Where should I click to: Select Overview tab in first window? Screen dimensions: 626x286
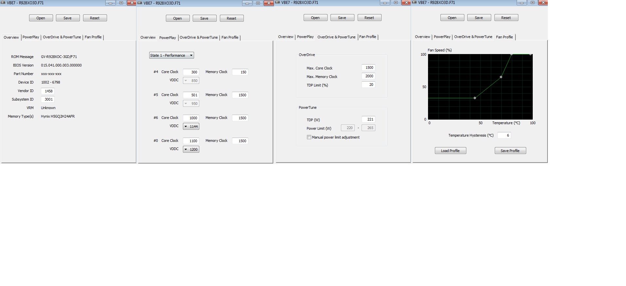pyautogui.click(x=11, y=37)
